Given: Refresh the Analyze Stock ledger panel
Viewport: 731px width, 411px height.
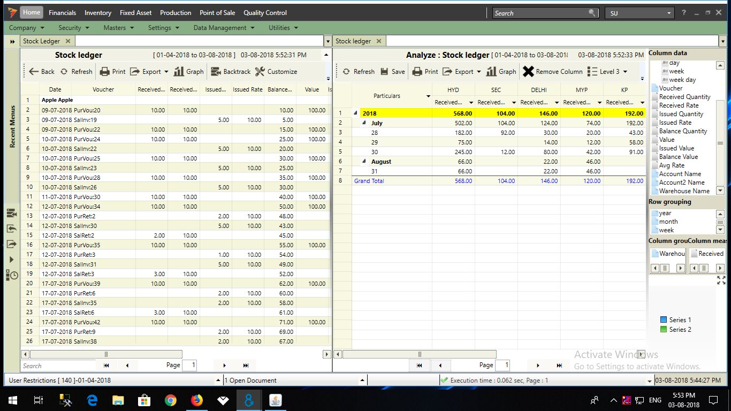Looking at the screenshot, I should [359, 72].
